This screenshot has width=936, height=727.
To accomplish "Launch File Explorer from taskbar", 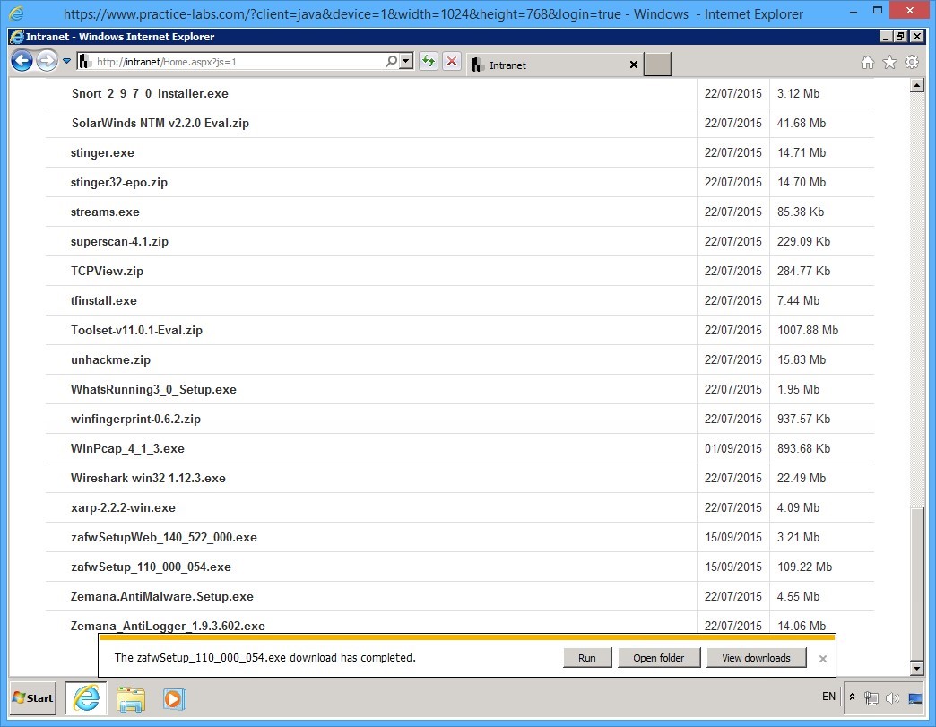I will coord(131,698).
